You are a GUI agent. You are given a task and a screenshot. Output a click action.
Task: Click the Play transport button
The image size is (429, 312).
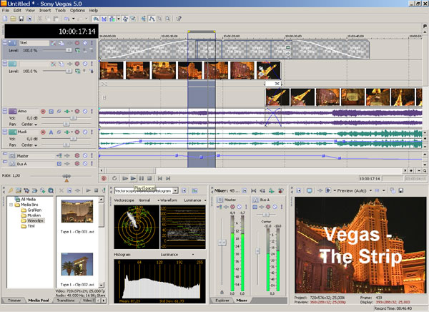(134, 177)
